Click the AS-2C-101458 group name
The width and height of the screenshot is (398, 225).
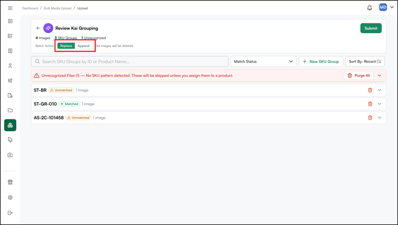tap(49, 118)
